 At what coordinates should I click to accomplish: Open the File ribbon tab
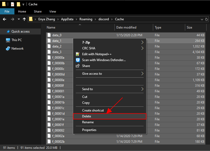click(x=7, y=11)
